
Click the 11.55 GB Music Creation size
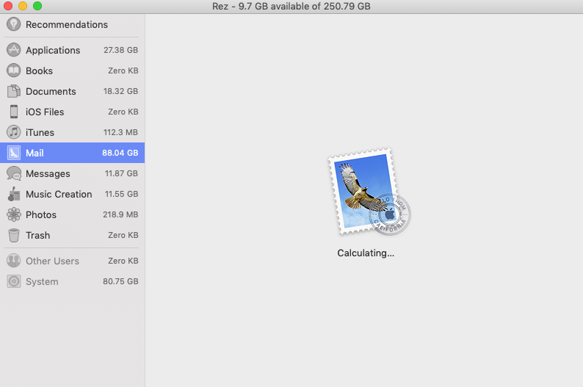(x=122, y=194)
